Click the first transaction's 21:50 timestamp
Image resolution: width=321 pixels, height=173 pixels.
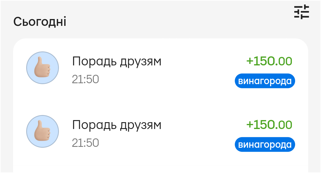[x=85, y=79]
